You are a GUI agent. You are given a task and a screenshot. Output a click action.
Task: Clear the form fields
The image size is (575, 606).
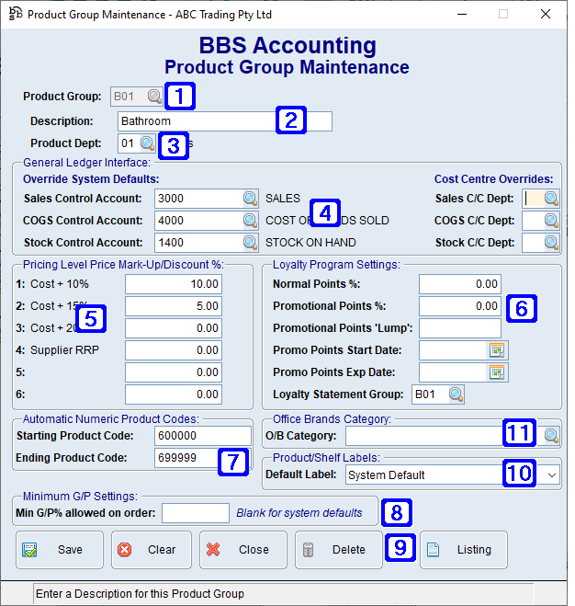[152, 550]
